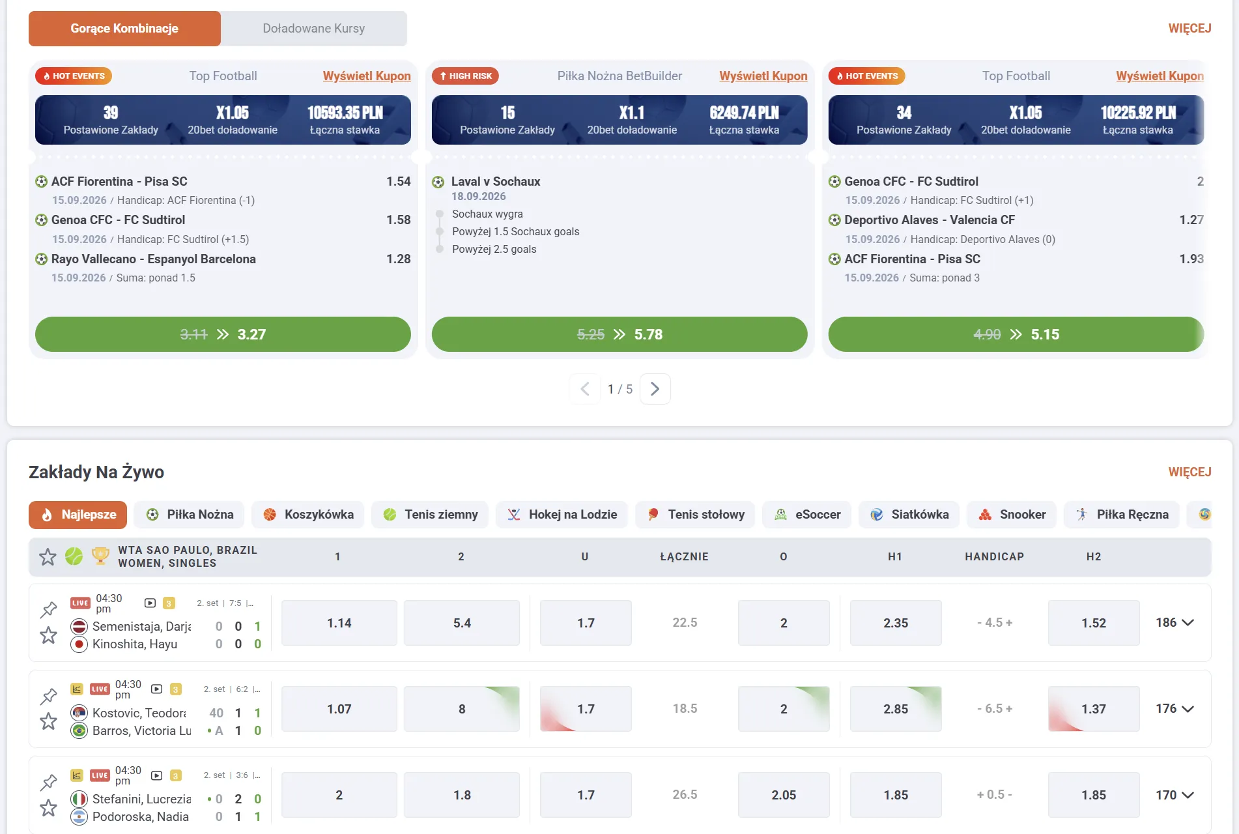Expand 186 markets for Semenistaja match
The image size is (1239, 834).
1175,623
